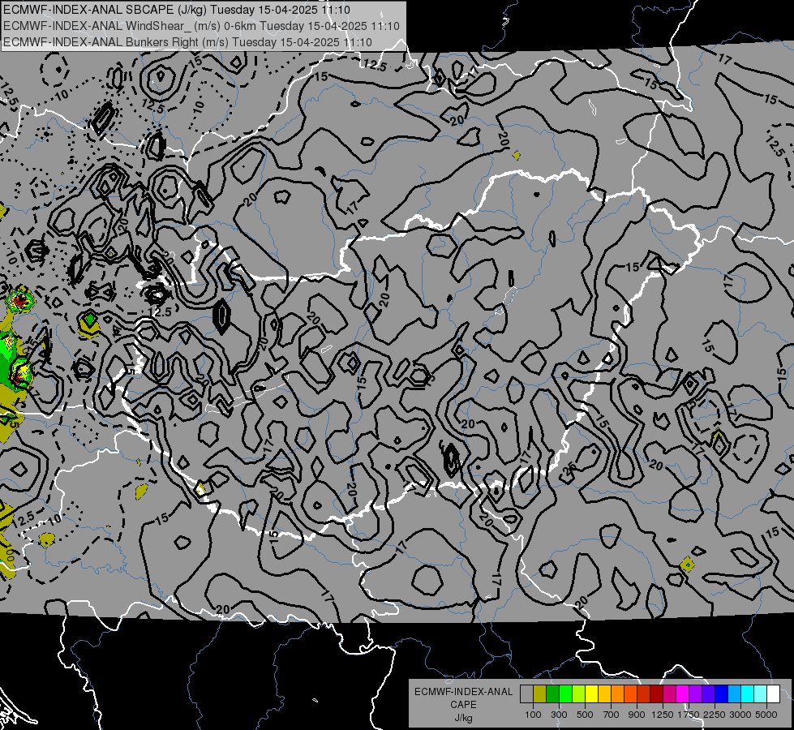Select the gray legend swatch

click(x=526, y=694)
